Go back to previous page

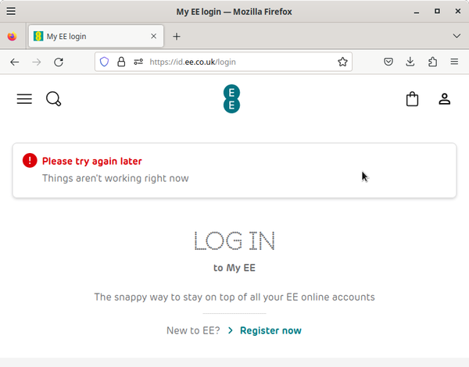tap(14, 62)
